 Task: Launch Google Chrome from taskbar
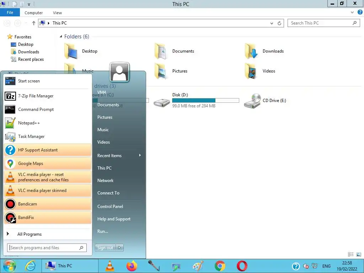220,266
